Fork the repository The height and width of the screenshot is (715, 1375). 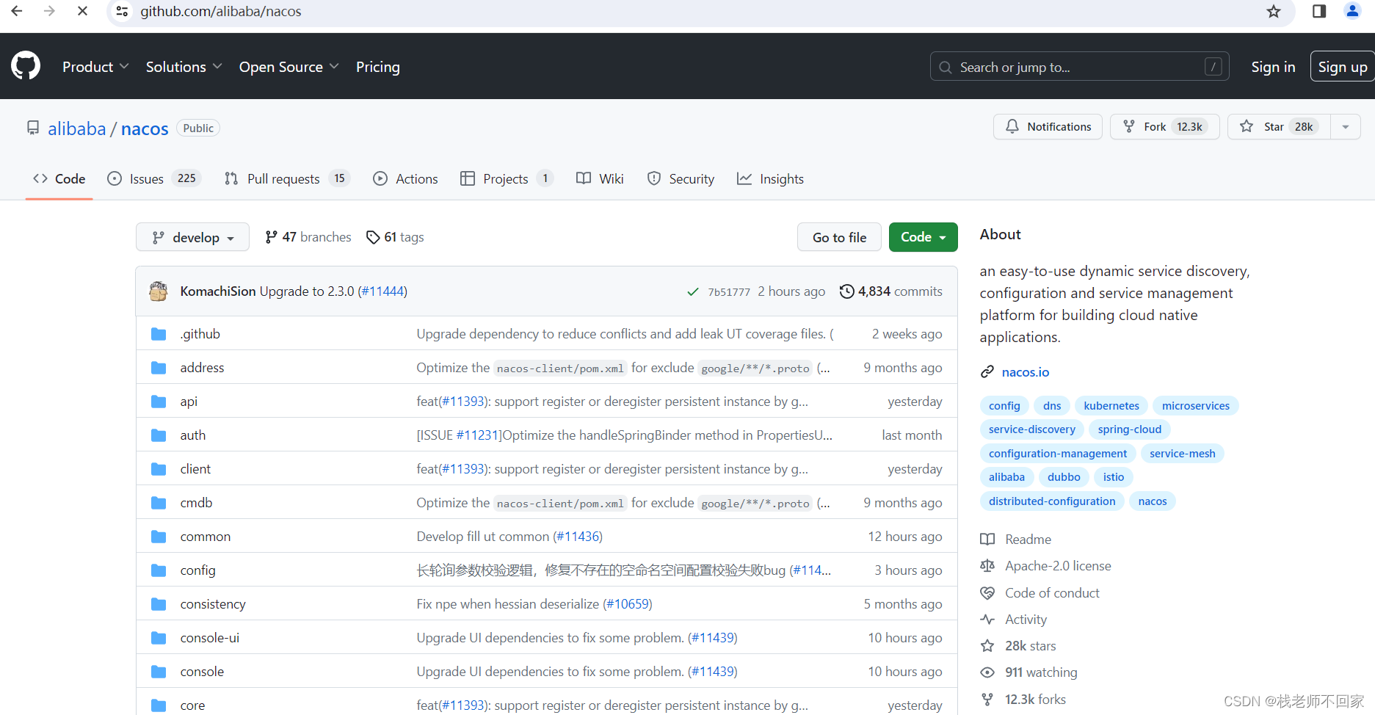point(1164,126)
